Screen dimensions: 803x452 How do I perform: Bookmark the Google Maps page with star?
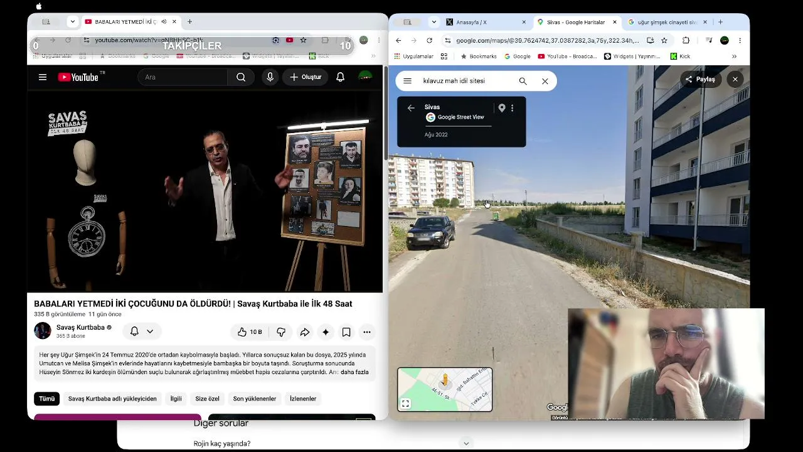pyautogui.click(x=664, y=40)
